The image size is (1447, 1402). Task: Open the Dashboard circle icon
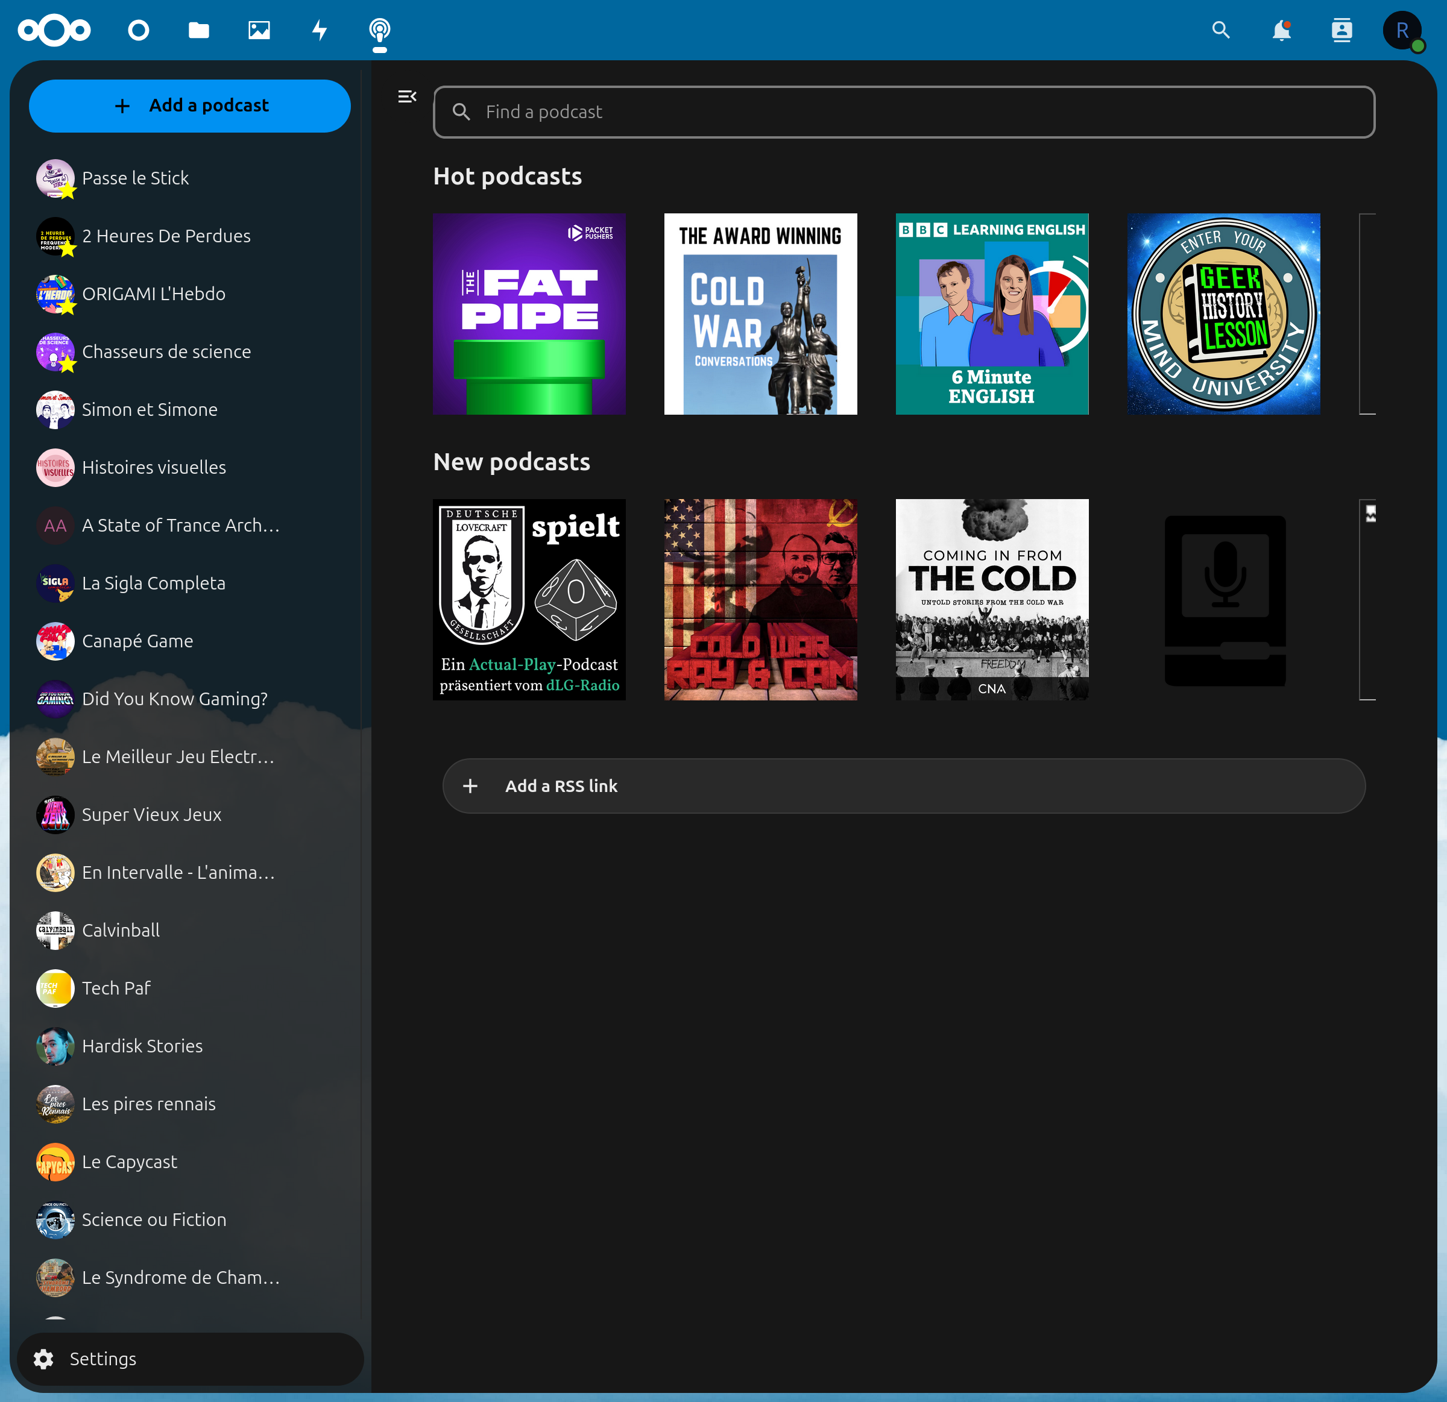click(x=138, y=30)
